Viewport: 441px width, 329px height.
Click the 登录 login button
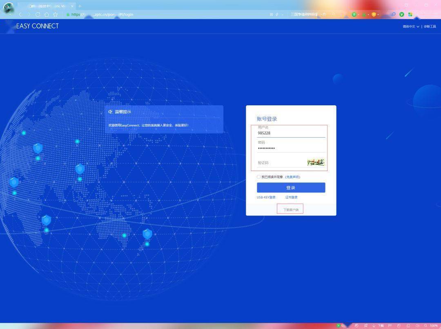(291, 187)
